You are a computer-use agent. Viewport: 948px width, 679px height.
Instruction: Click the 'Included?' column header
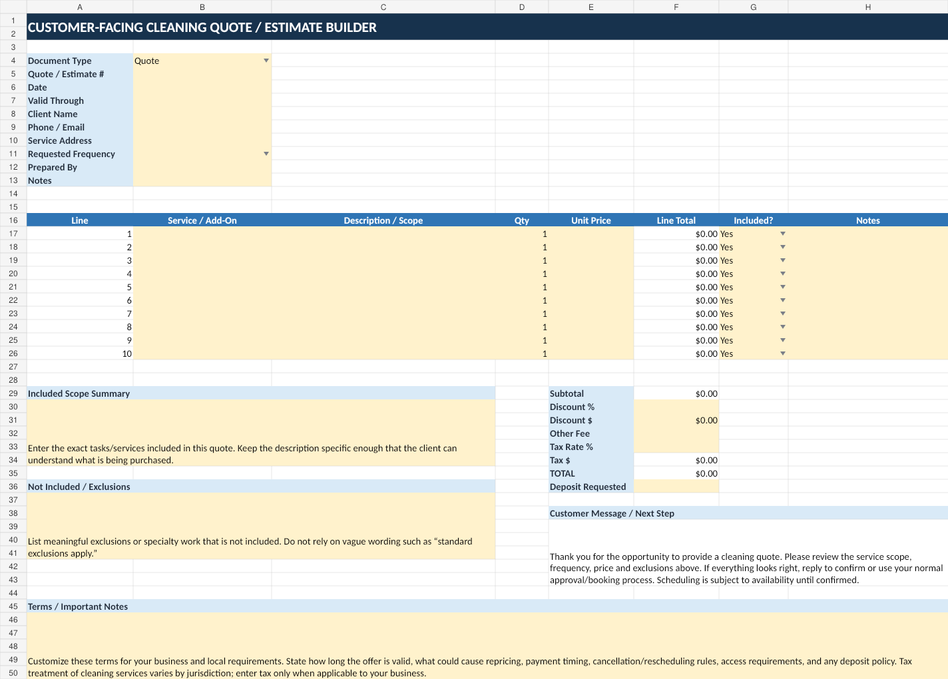pos(754,220)
